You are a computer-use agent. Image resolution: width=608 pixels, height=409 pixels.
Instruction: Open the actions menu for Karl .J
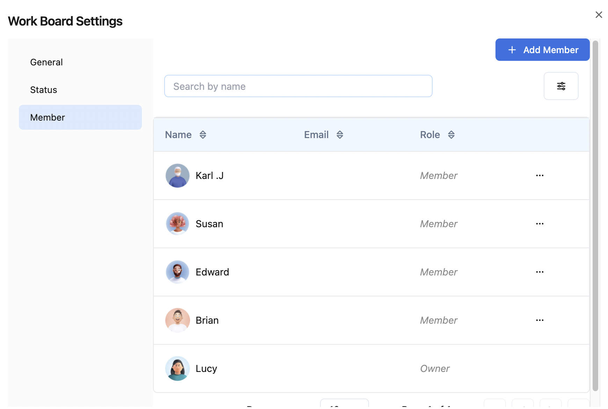pyautogui.click(x=540, y=175)
